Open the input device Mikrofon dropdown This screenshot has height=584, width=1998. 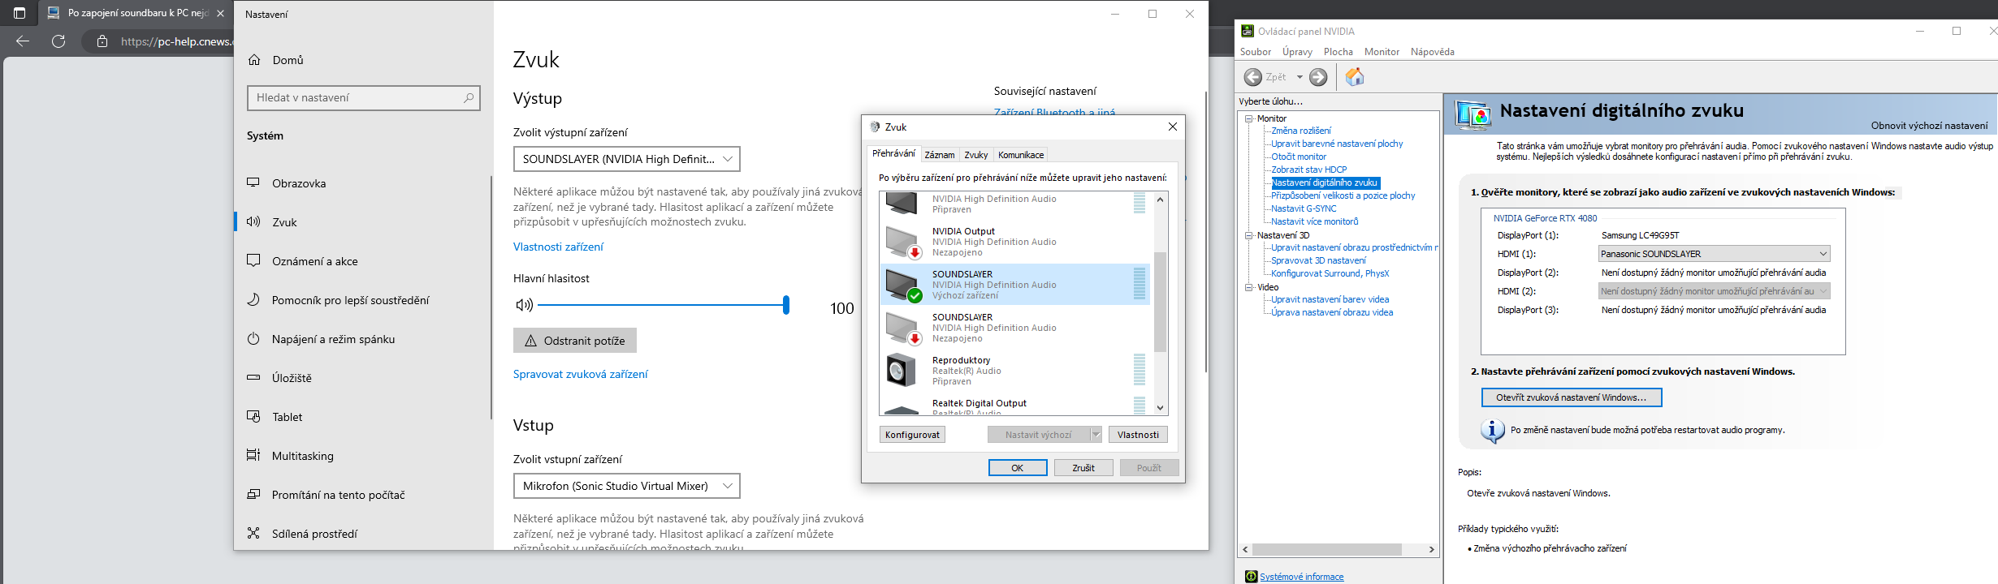(626, 486)
